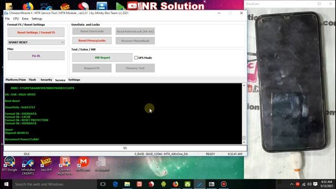Open active Chinese Miracle taskbar icon
The width and height of the screenshot is (336, 189).
[x=199, y=184]
